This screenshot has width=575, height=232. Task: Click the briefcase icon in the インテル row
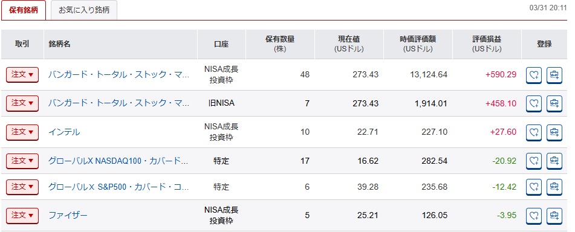point(554,132)
